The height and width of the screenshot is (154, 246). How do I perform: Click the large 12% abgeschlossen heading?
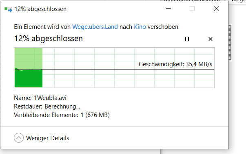click(49, 39)
